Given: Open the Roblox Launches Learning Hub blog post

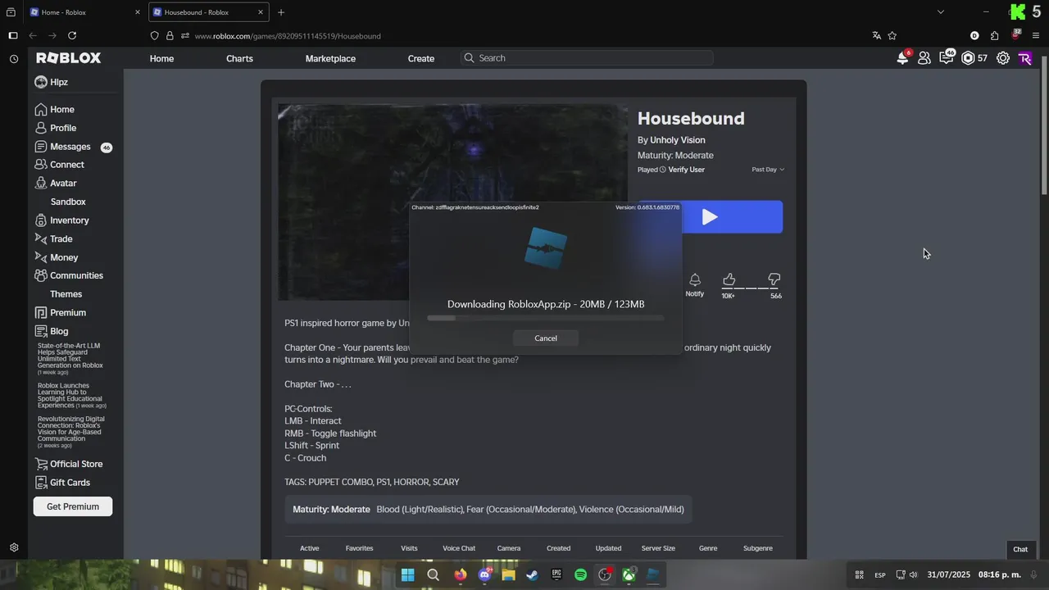Looking at the screenshot, I should click(72, 396).
